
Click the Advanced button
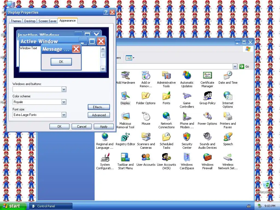(99, 115)
